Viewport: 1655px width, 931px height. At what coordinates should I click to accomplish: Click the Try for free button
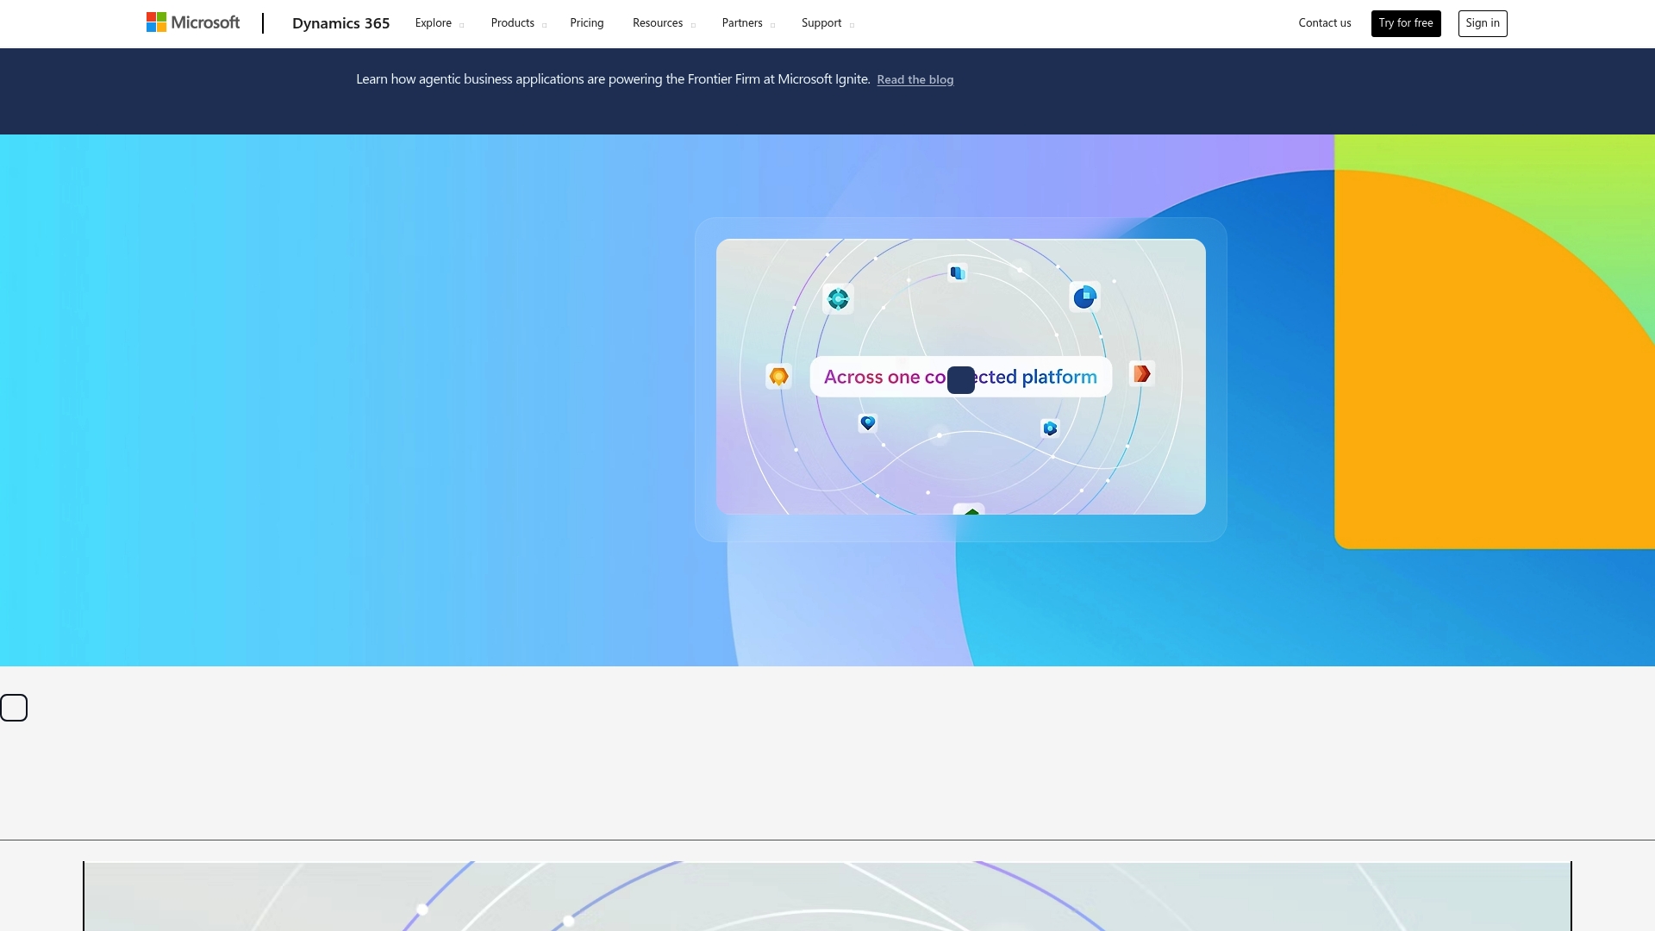tap(1405, 23)
